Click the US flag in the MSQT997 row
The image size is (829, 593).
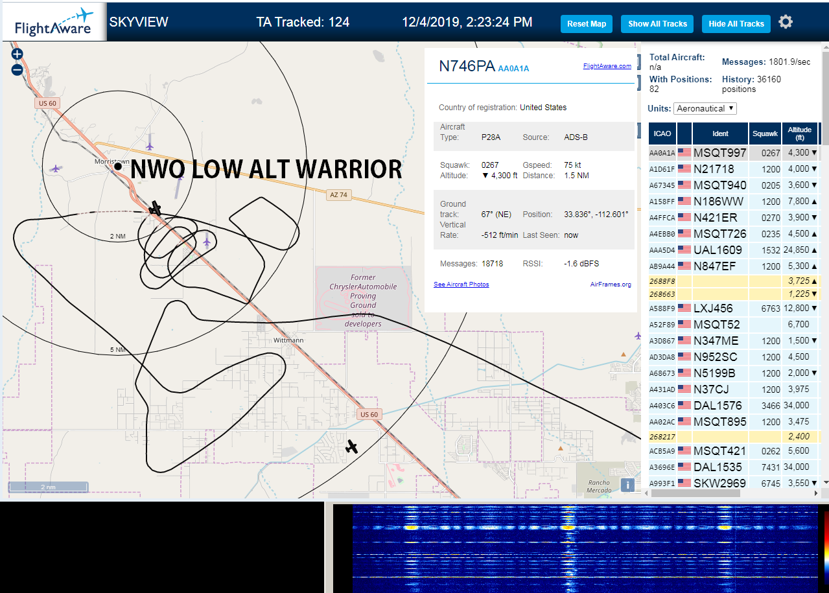click(x=684, y=153)
